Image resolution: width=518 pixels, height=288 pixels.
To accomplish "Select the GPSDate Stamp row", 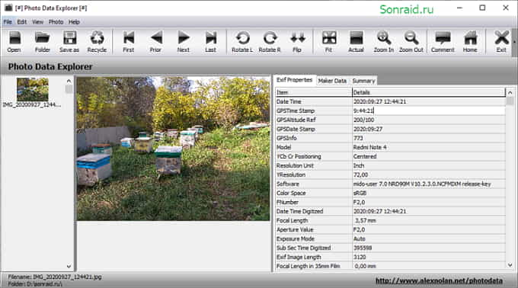I will [390, 129].
